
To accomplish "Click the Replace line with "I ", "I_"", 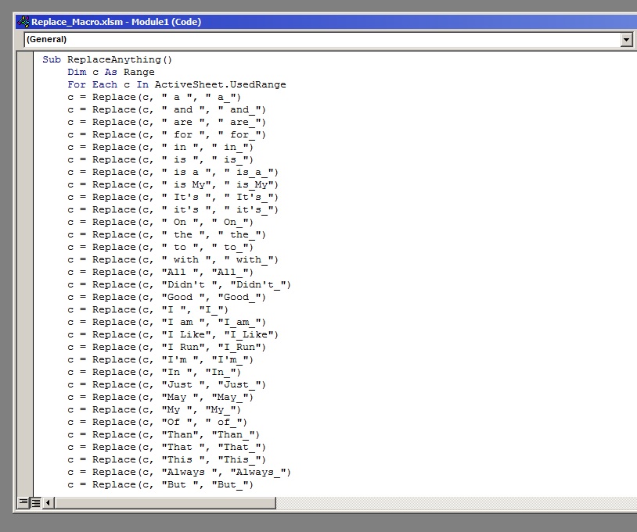I will tap(148, 310).
